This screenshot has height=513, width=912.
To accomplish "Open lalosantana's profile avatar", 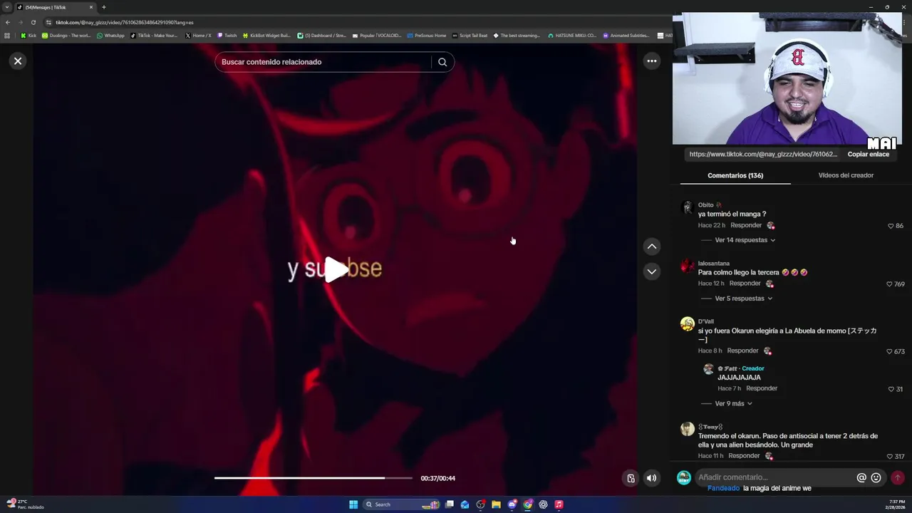I will (x=687, y=266).
